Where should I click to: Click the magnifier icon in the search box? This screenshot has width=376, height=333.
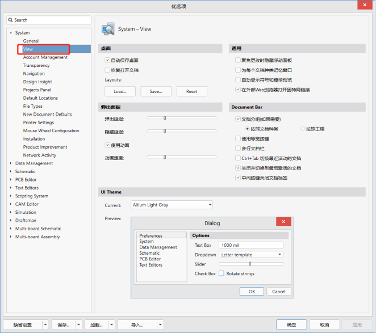click(11, 20)
